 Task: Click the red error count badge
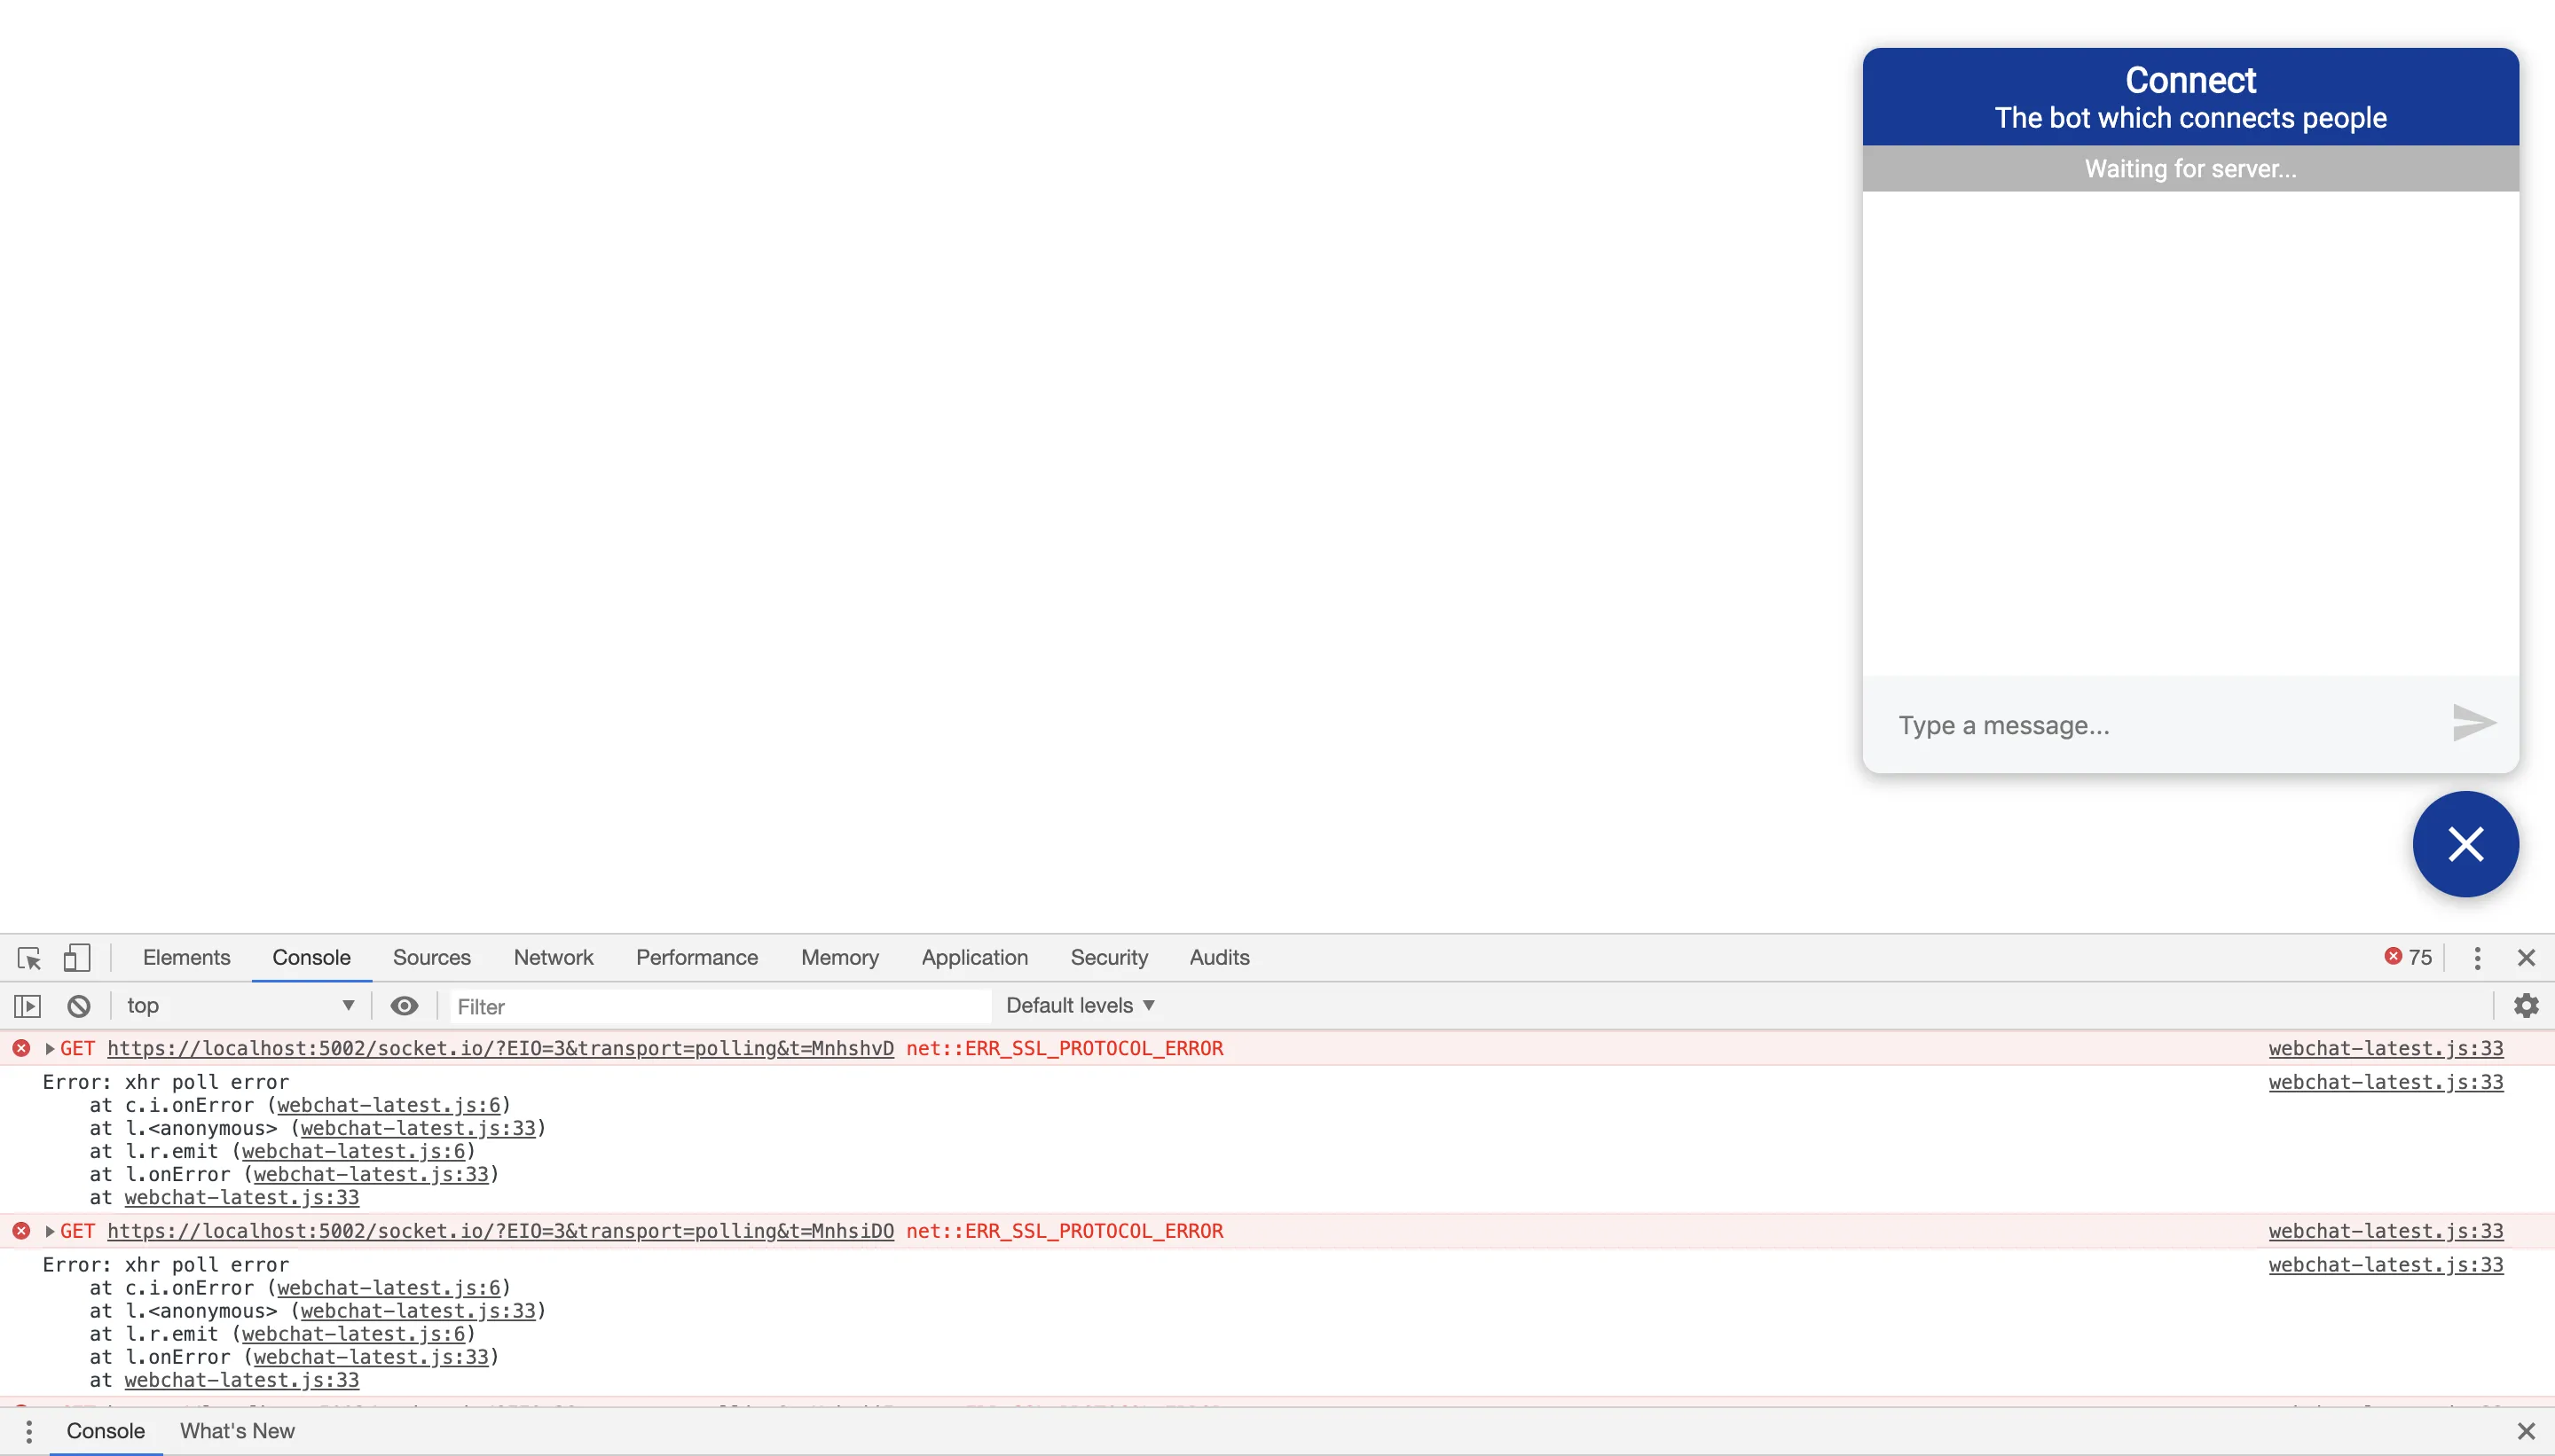click(2407, 957)
